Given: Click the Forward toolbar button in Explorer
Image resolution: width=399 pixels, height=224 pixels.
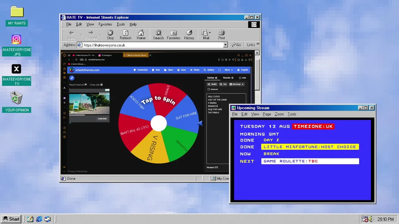Looking at the screenshot, I should 91,35.
